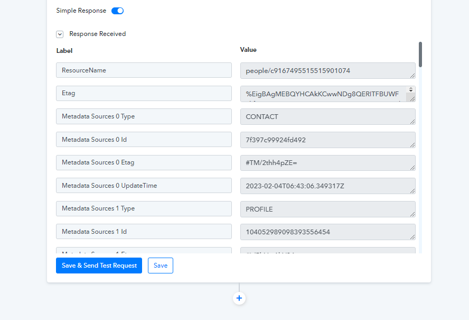Image resolution: width=469 pixels, height=320 pixels.
Task: Click the Metadata Sources 1 Id label
Action: (144, 232)
